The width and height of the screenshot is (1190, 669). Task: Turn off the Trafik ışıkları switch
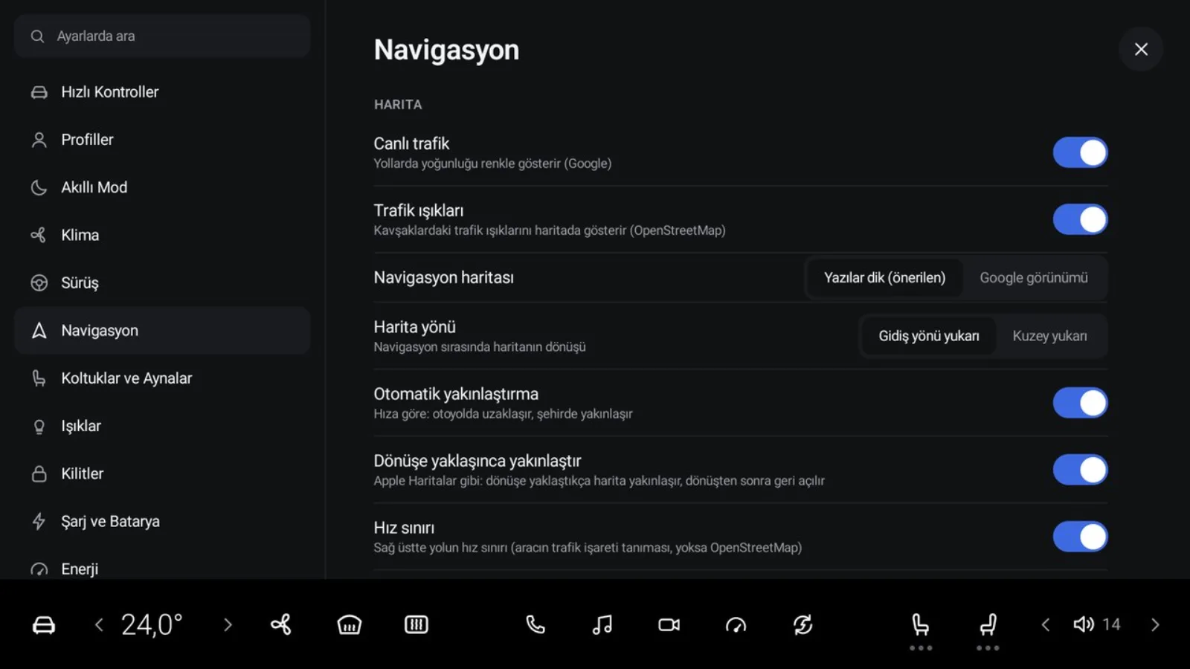[x=1080, y=219]
